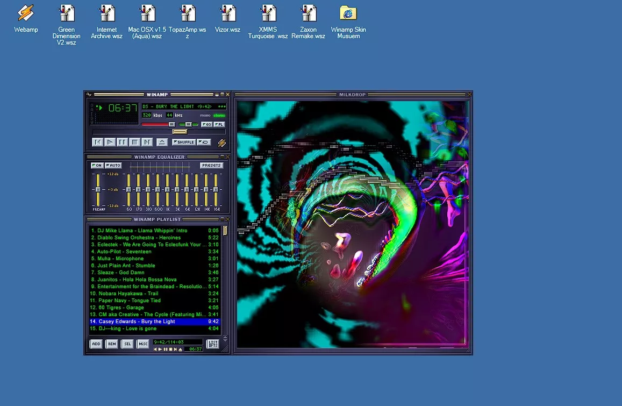Click the 60 Hz equalizer band slider

pyautogui.click(x=128, y=190)
